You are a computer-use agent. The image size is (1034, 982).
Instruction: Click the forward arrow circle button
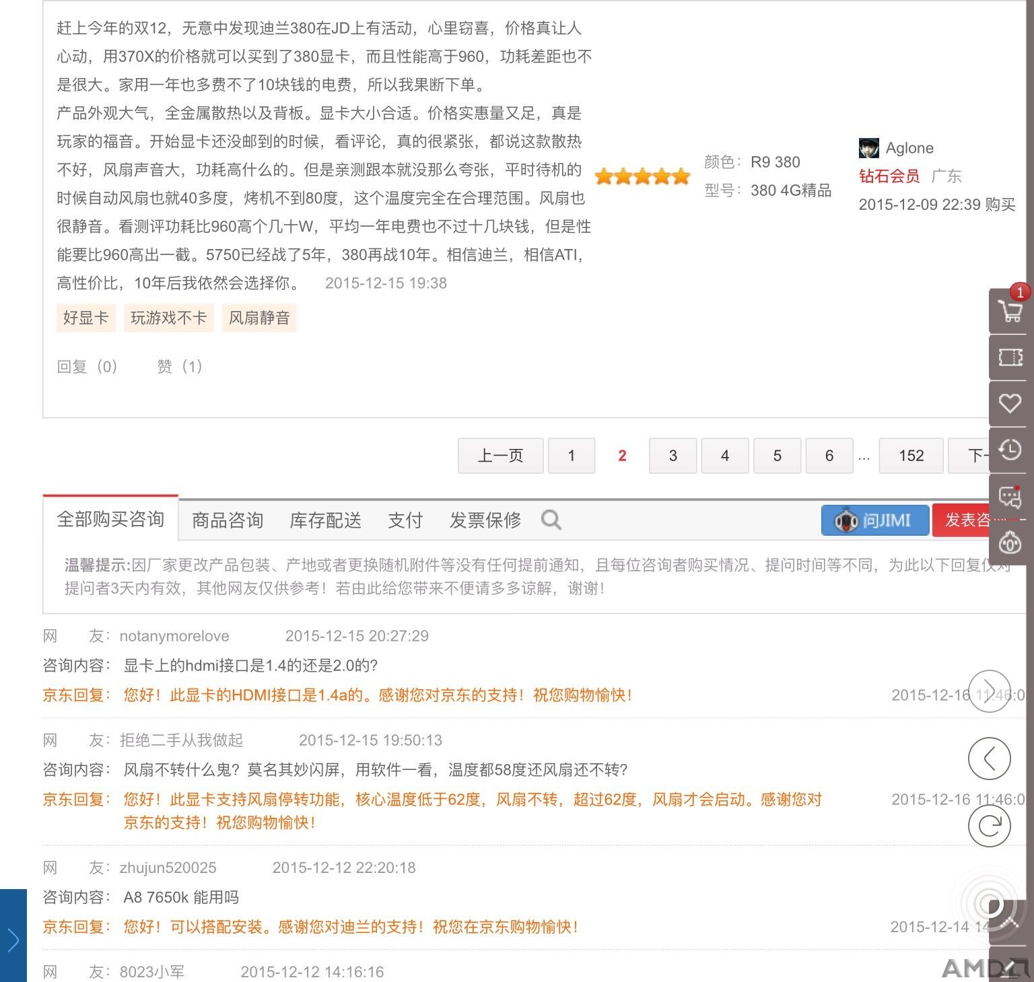point(990,691)
